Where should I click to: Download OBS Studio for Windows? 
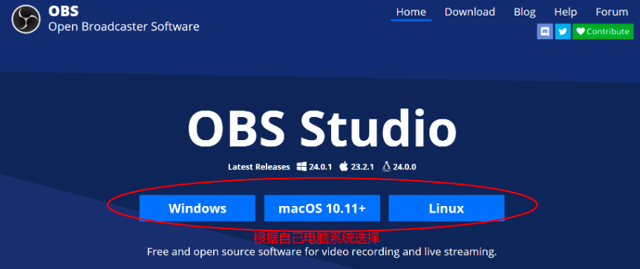pos(197,208)
